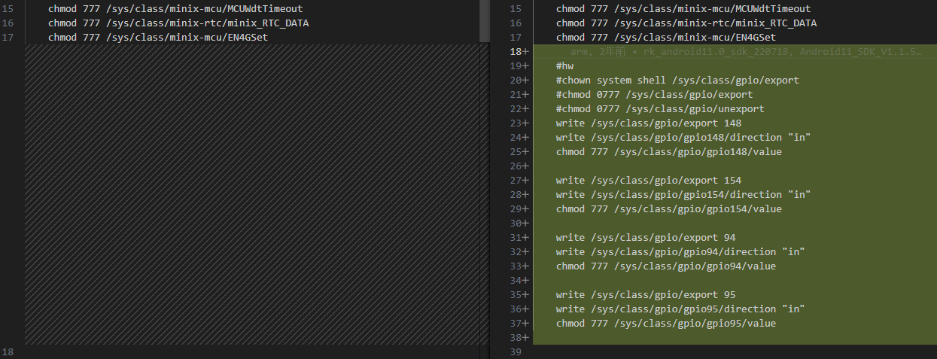937x359 pixels.
Task: Click the EN4GSet chmod line in right pane
Action: [x=666, y=38]
